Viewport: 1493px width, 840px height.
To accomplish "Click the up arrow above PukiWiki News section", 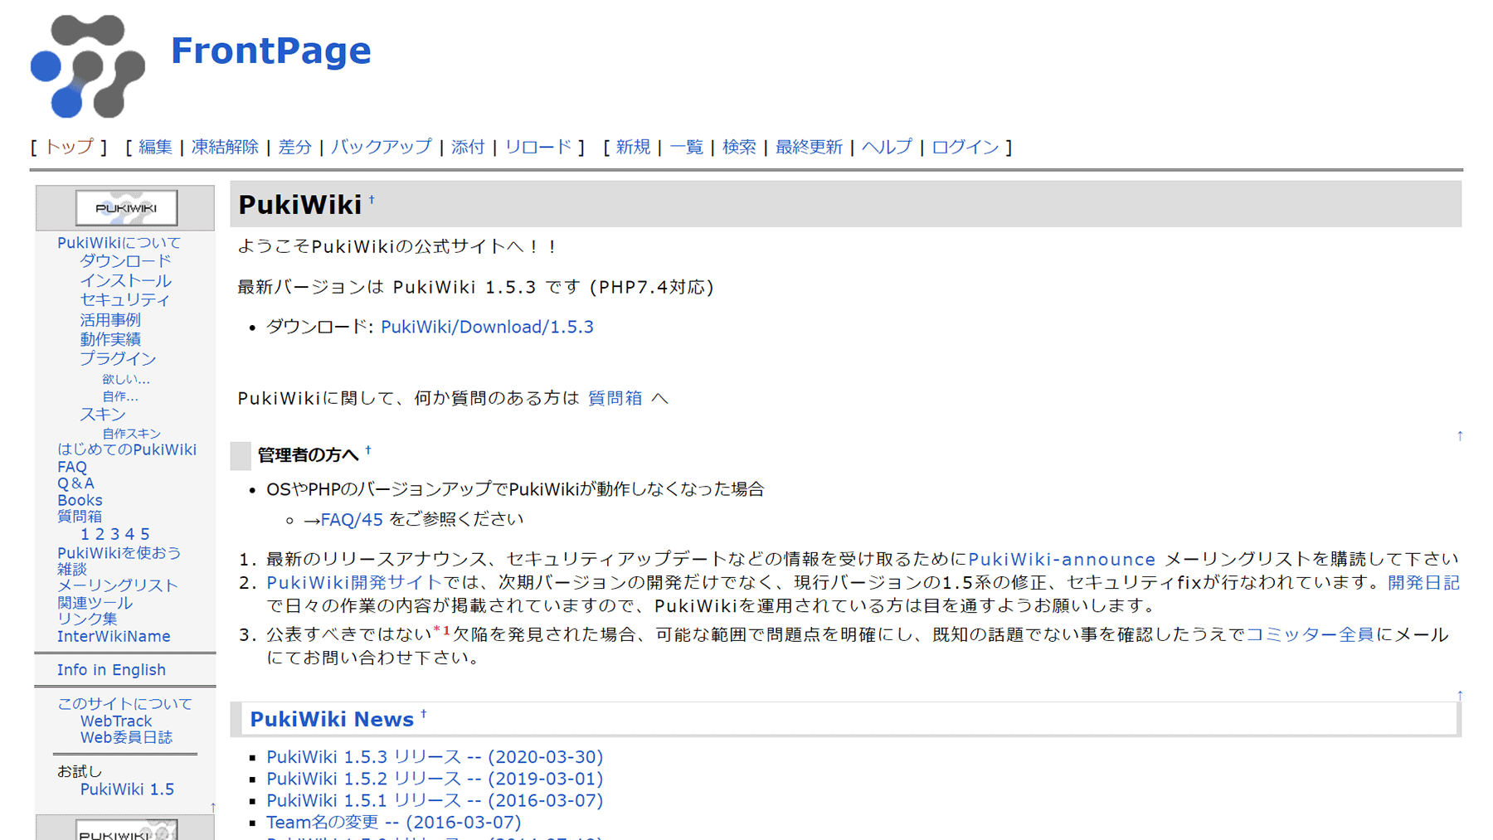I will coord(1460,695).
